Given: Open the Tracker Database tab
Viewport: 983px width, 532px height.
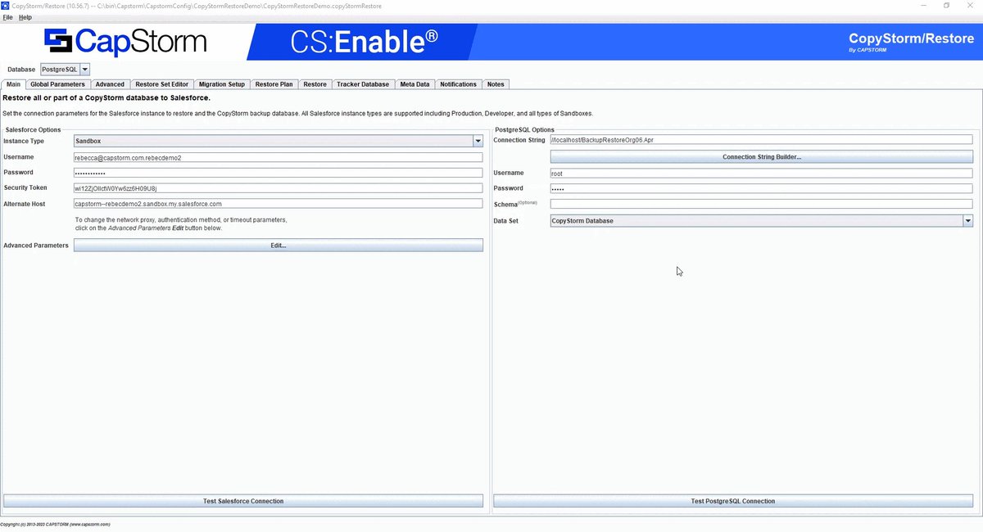Looking at the screenshot, I should [363, 84].
